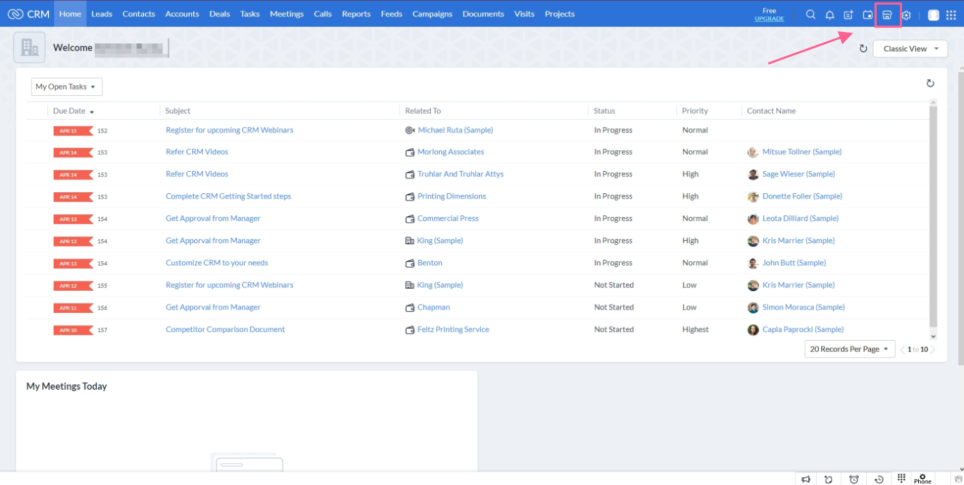Click Mitsue Tollner contact avatar
The image size is (964, 485).
(753, 152)
